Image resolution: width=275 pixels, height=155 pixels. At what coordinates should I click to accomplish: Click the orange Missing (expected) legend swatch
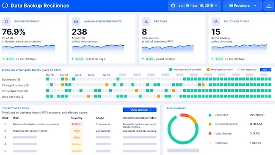point(208,70)
